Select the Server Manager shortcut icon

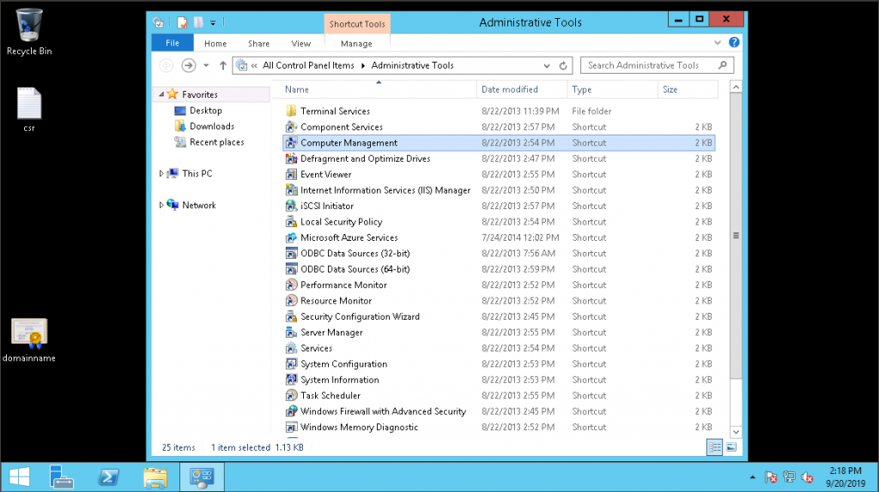coord(291,332)
